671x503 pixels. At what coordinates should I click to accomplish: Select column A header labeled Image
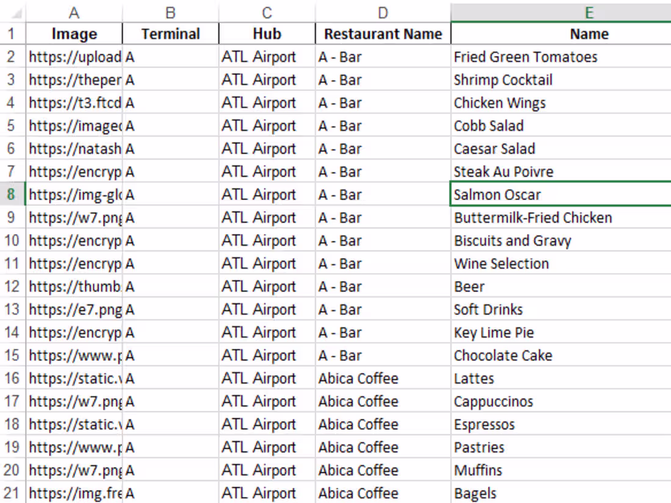click(x=74, y=11)
